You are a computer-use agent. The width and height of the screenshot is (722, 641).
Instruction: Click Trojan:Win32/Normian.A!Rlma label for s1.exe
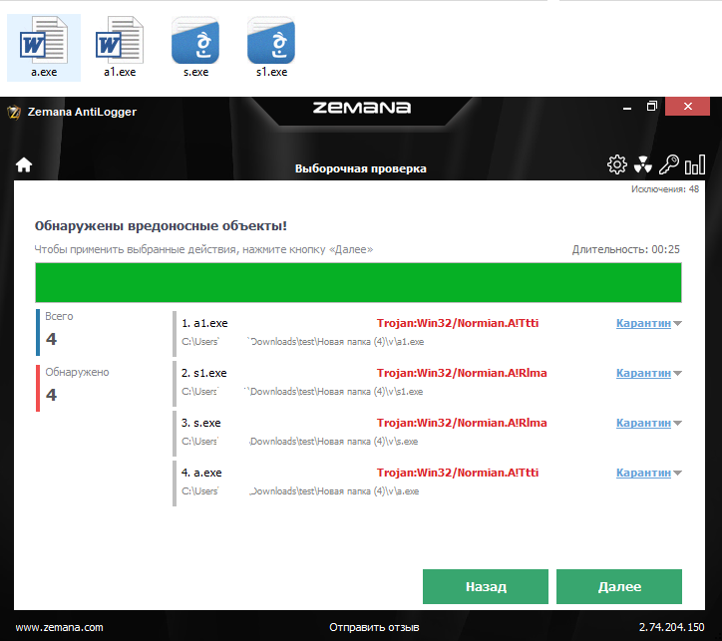coord(462,373)
